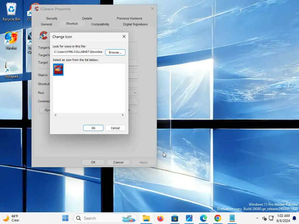Open the Digital Signatures tab

[135, 24]
